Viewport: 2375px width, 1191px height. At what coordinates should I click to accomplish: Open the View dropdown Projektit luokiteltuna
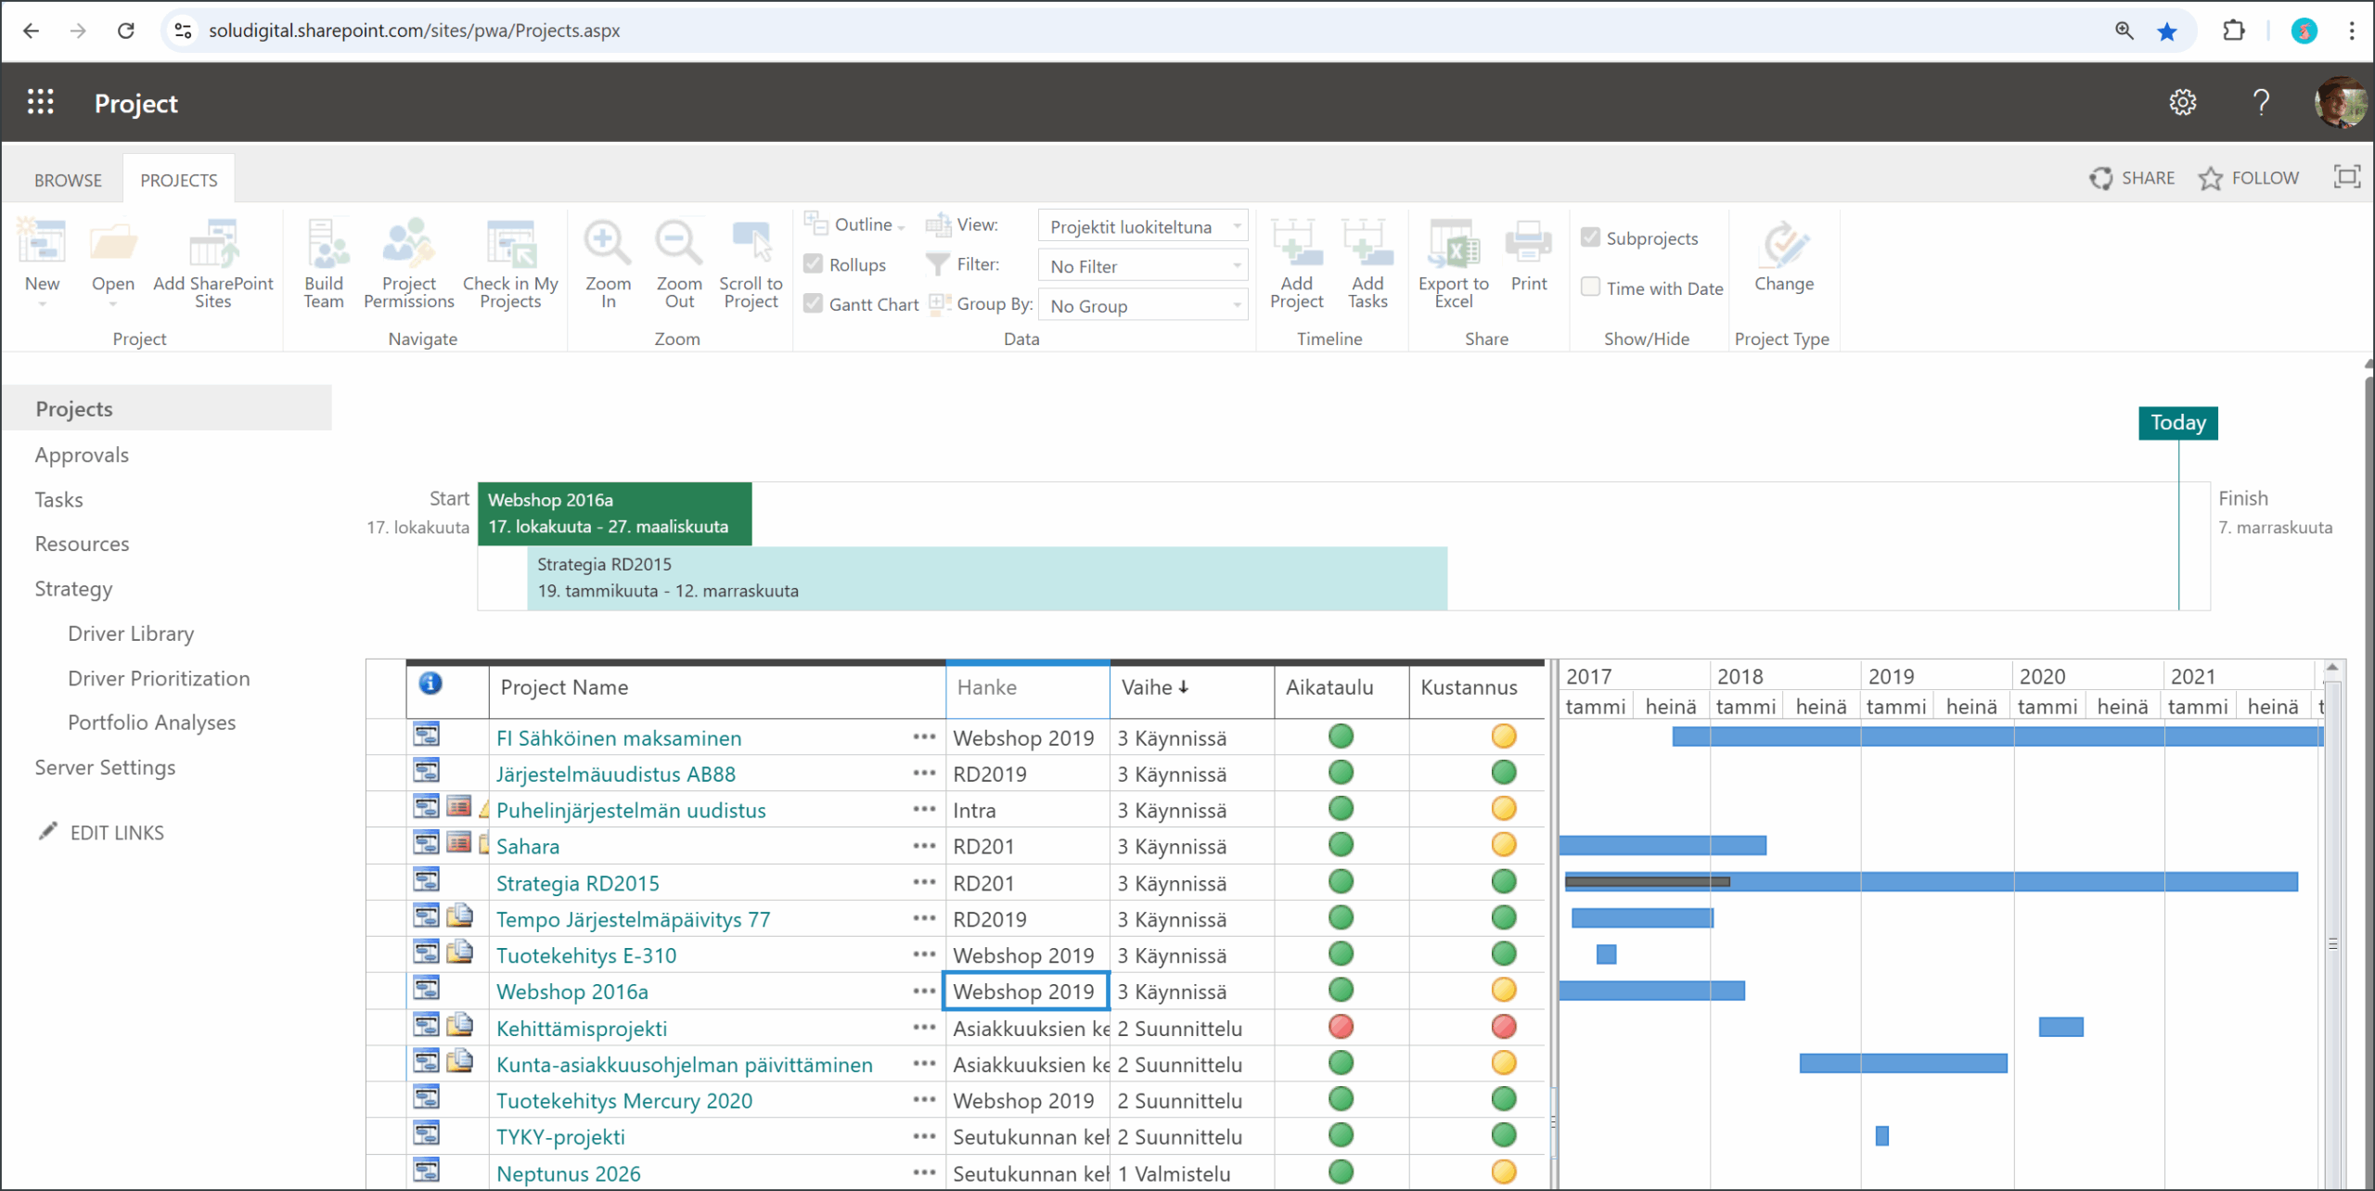[x=1143, y=225]
